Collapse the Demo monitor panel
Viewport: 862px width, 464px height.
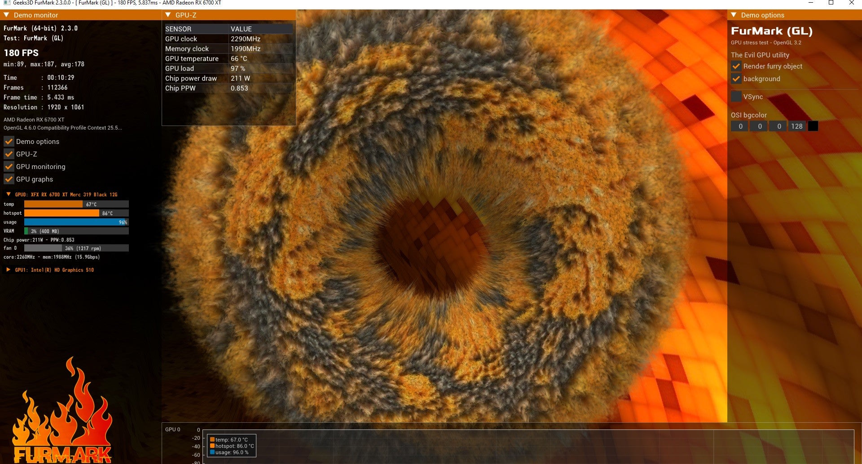pos(7,15)
